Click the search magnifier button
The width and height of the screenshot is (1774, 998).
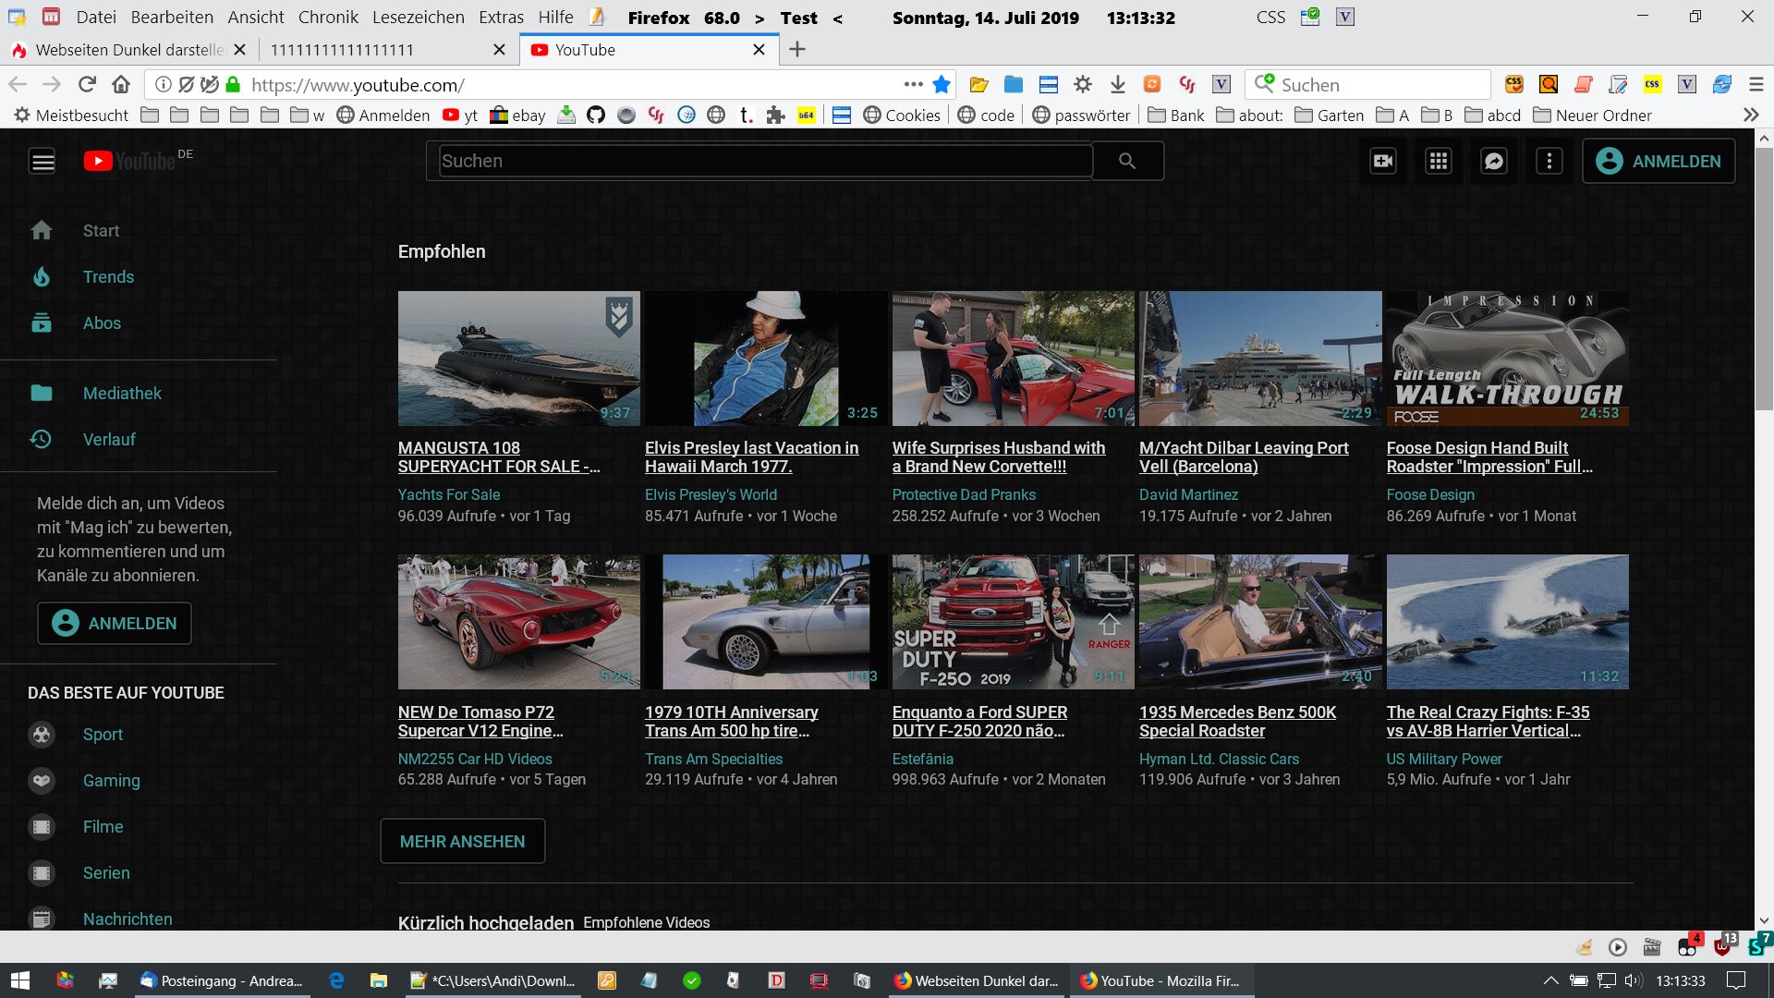(x=1127, y=161)
